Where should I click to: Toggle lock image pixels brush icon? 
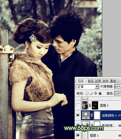tap(91, 93)
